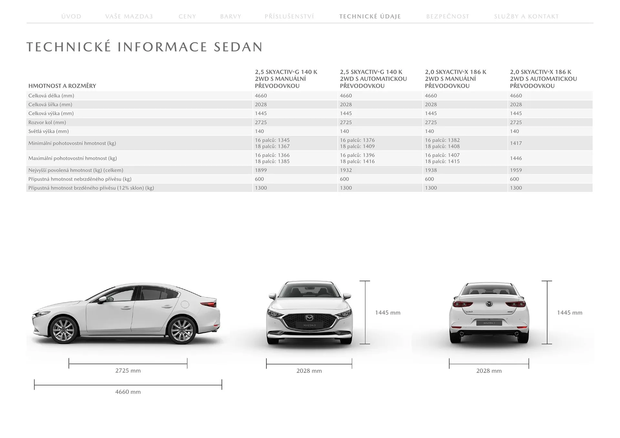This screenshot has height=438, width=620.
Task: Select the 2,5 SKYACTIV-G 140 K manual column header
Action: click(286, 79)
